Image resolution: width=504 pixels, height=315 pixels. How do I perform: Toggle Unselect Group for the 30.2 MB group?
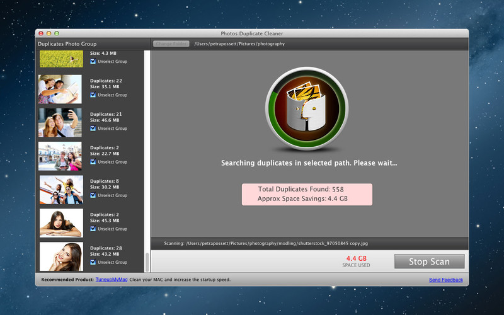click(x=93, y=195)
